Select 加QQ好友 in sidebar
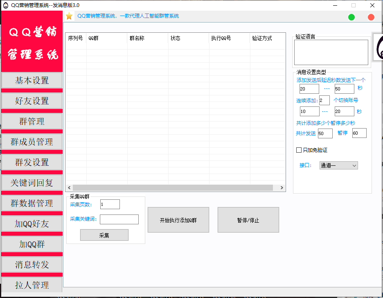Screen dimensions: 383x298 [x=32, y=223]
